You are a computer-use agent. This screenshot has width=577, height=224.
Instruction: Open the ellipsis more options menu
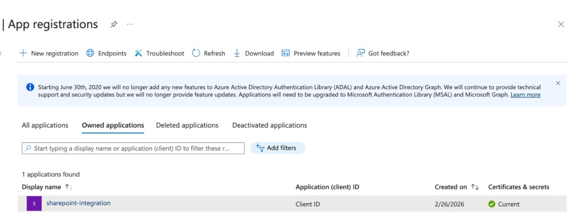click(x=130, y=24)
